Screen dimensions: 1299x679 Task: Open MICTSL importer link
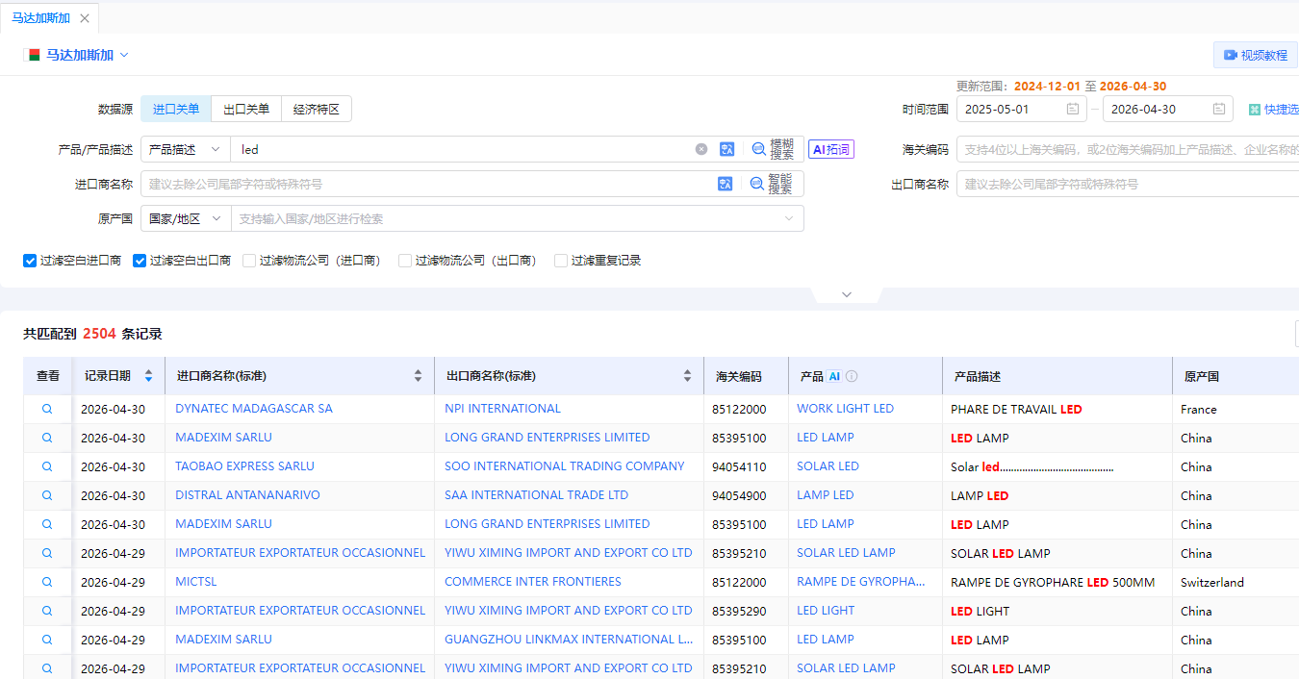(196, 582)
